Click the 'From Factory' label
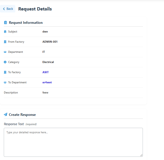This screenshot has height=160, width=164. tap(16, 42)
